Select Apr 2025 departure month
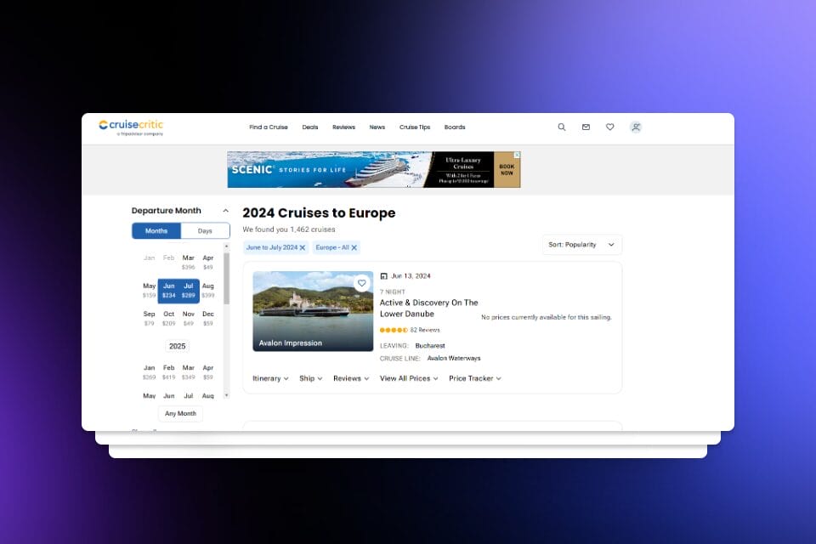This screenshot has height=544, width=816. (x=208, y=372)
